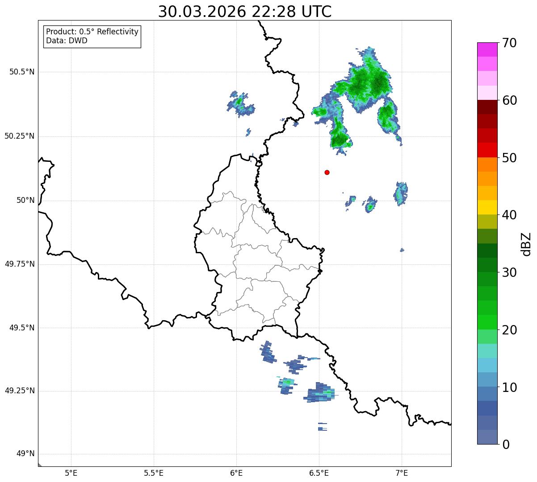Click the 49.75°N latitude label
The width and height of the screenshot is (537, 482).
pyautogui.click(x=20, y=264)
